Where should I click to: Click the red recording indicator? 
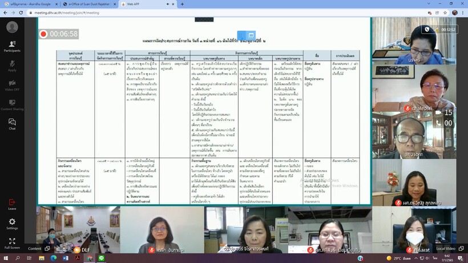[43, 34]
